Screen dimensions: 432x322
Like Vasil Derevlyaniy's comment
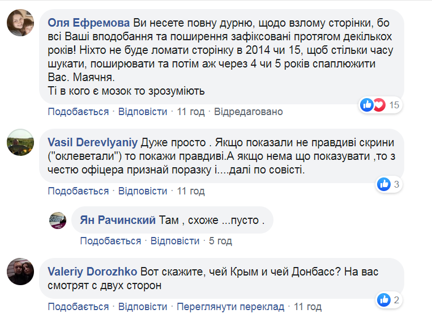pyautogui.click(x=78, y=190)
